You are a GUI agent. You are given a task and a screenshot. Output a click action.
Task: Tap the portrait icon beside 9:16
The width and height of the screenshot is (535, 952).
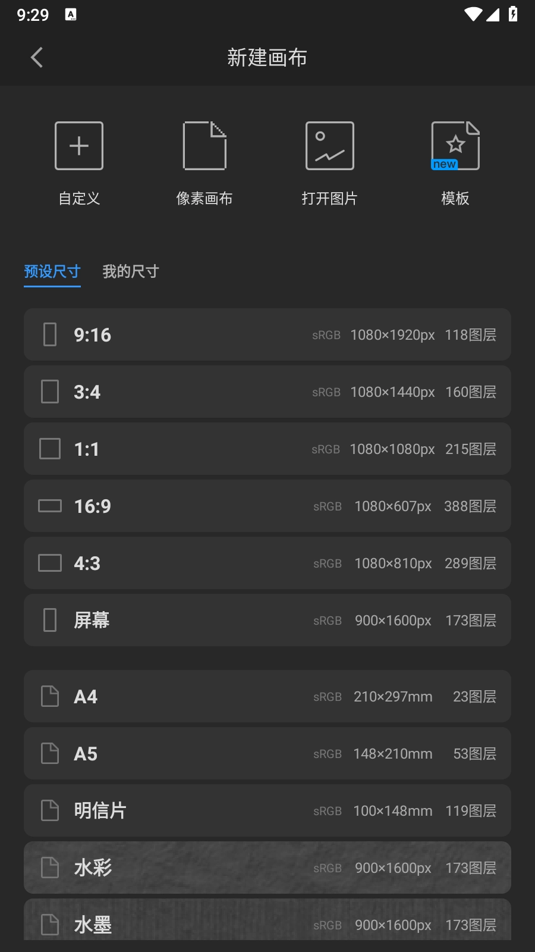pyautogui.click(x=50, y=334)
